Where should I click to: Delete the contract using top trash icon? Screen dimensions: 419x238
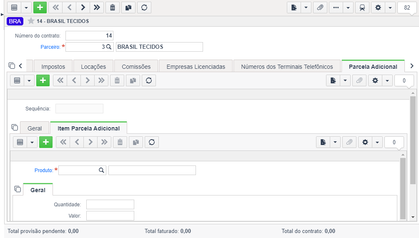[113, 8]
